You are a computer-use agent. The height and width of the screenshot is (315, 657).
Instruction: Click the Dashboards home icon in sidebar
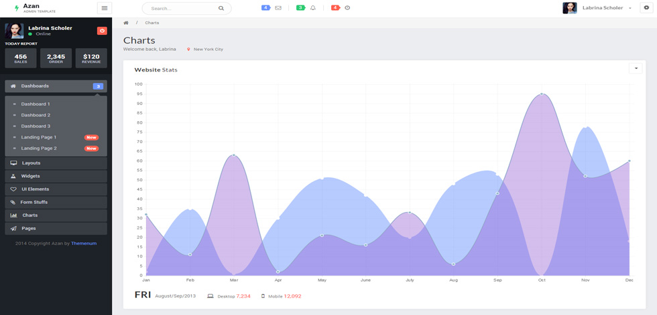click(13, 86)
